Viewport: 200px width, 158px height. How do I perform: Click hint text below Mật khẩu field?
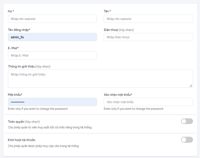(38, 109)
